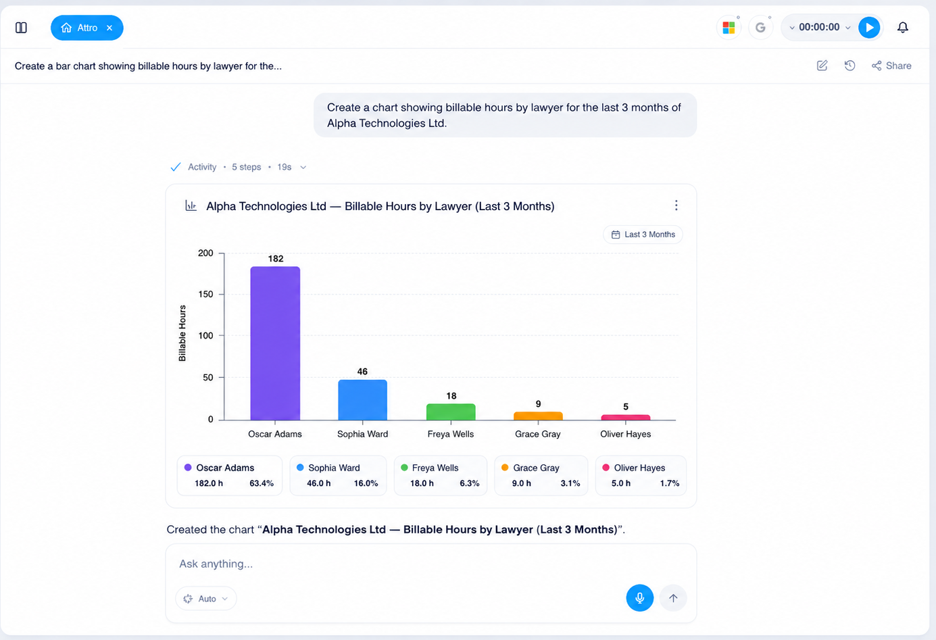Click the orange Grace Gray bar
Image resolution: width=936 pixels, height=640 pixels.
(x=538, y=416)
